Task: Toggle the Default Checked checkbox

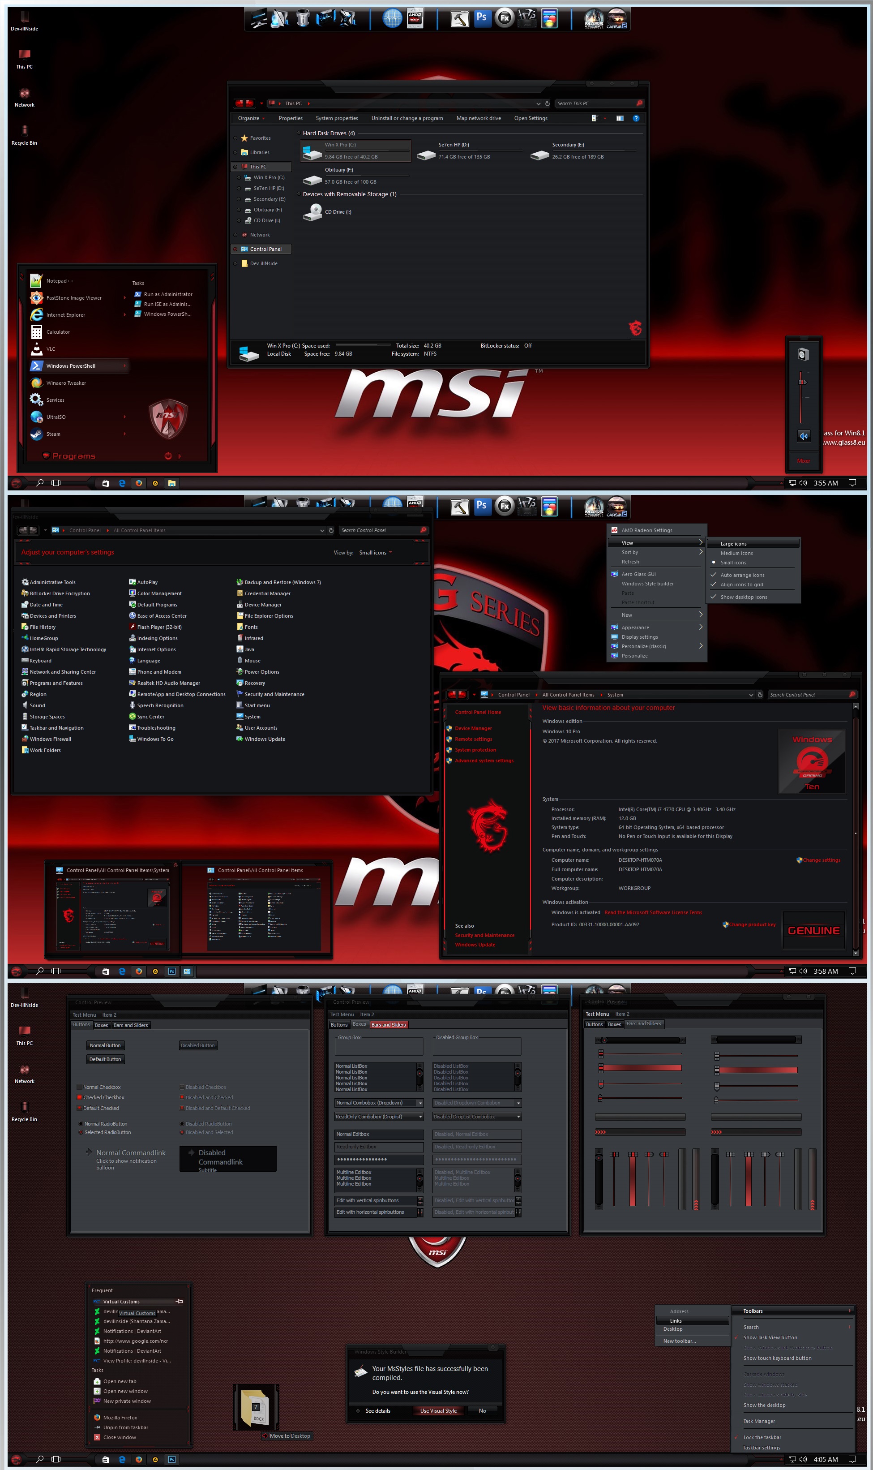Action: point(79,1108)
